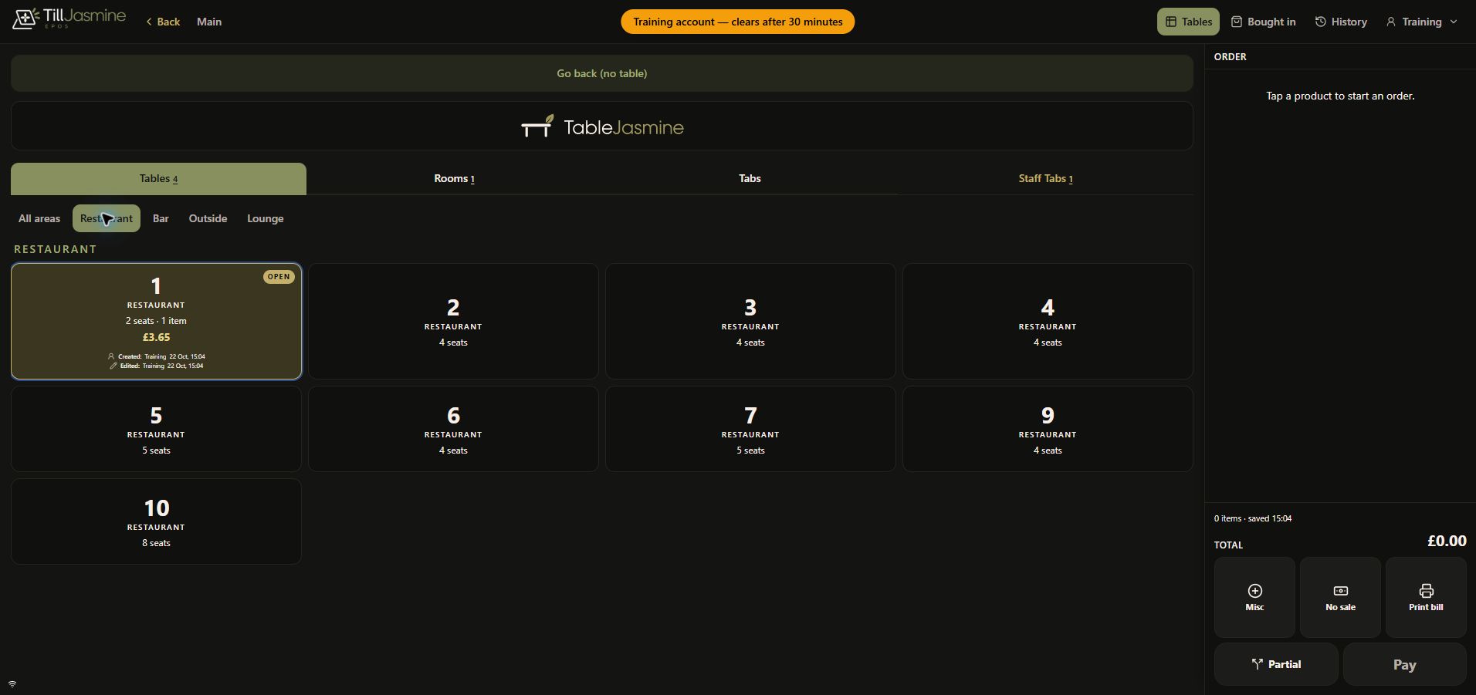Open table 1 with £3.65 order

pyautogui.click(x=156, y=321)
